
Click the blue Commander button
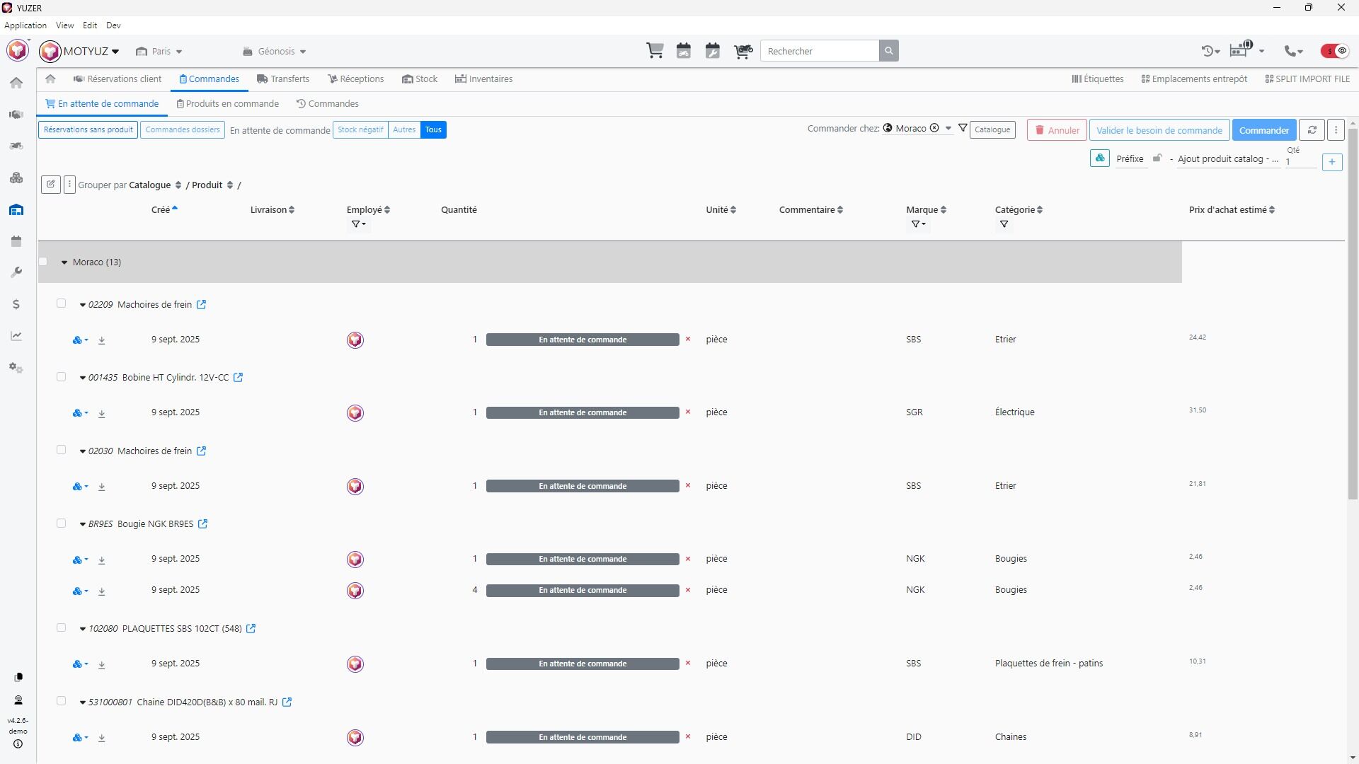click(1263, 130)
